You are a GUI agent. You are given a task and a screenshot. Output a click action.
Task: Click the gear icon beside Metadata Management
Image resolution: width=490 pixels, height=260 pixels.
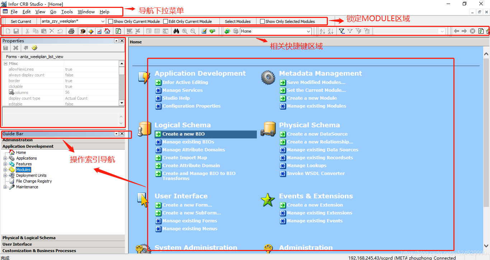click(268, 77)
